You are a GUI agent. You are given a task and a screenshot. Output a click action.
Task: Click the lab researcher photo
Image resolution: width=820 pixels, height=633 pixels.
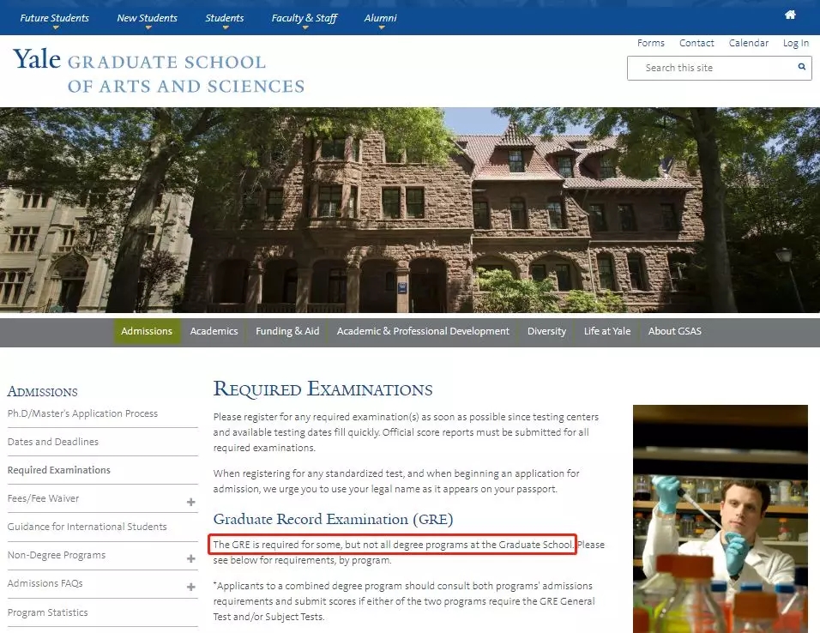[720, 518]
